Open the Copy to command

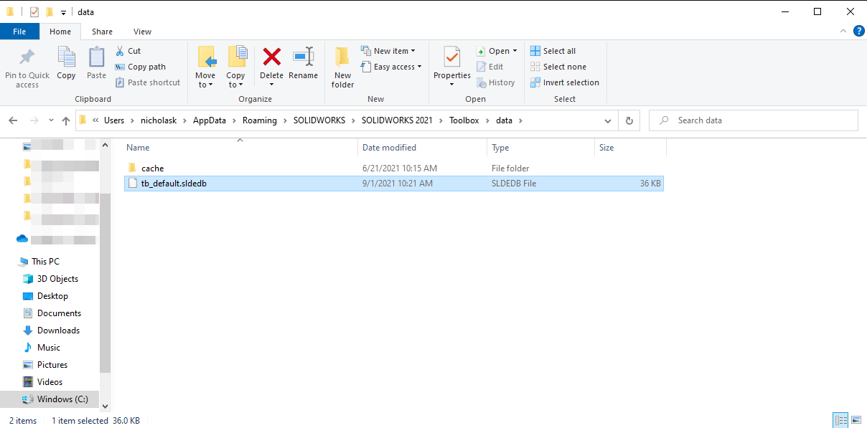235,67
